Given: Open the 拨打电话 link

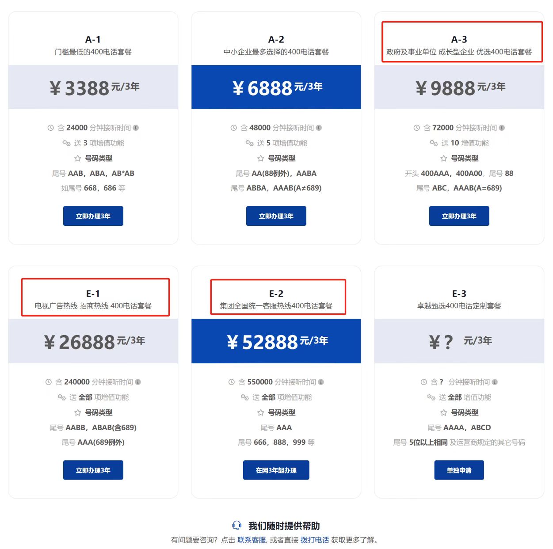Looking at the screenshot, I should click(315, 540).
